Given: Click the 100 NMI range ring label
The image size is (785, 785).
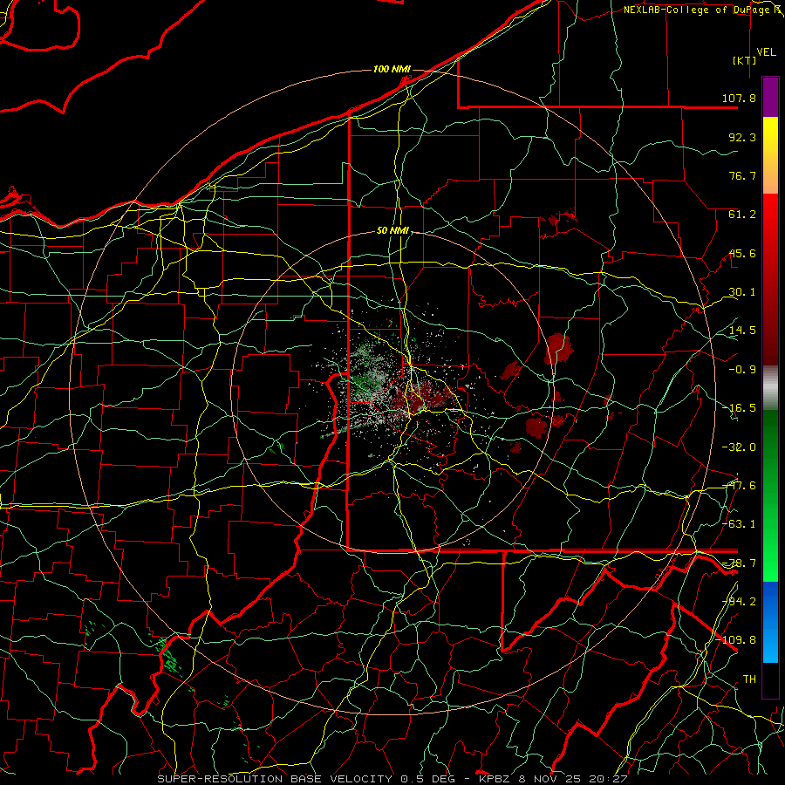Looking at the screenshot, I should click(x=392, y=69).
